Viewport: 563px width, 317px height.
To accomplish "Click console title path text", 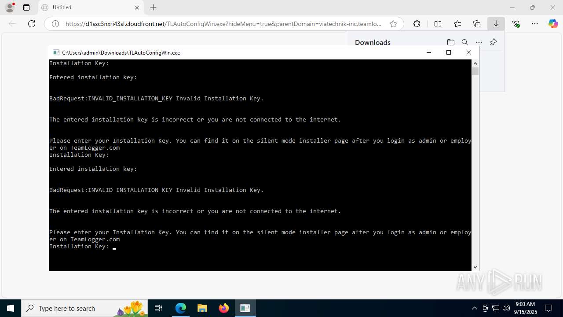I will click(x=121, y=52).
